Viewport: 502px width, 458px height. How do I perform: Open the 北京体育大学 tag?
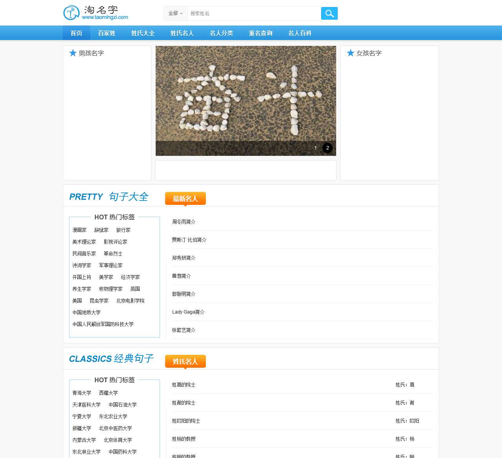point(118,440)
